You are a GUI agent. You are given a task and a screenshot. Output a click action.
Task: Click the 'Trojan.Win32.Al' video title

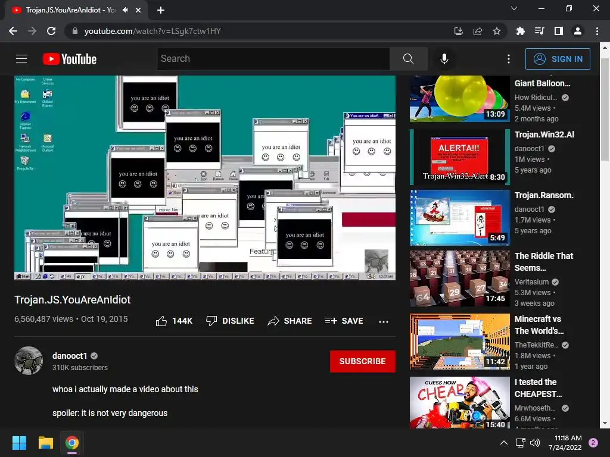pyautogui.click(x=544, y=134)
